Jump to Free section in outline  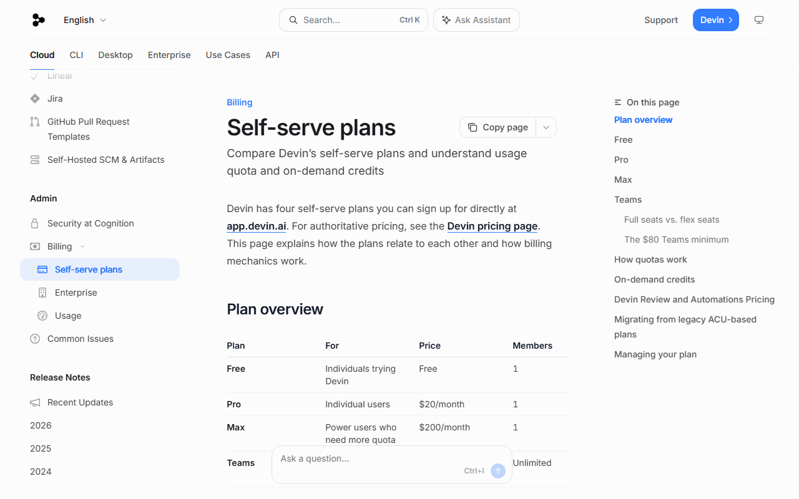[x=623, y=140]
